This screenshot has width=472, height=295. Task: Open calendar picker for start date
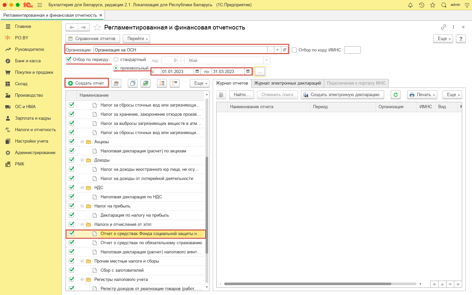197,71
